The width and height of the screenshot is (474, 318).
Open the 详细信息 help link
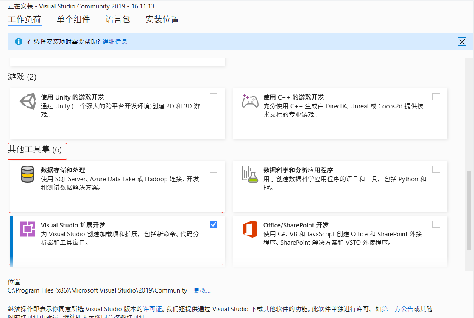[x=115, y=41]
